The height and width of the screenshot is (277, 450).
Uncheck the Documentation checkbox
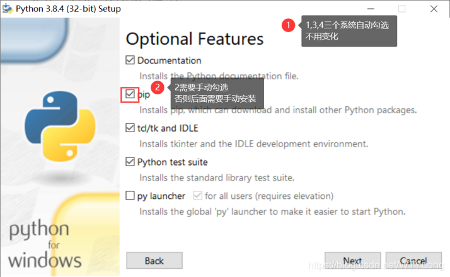130,60
